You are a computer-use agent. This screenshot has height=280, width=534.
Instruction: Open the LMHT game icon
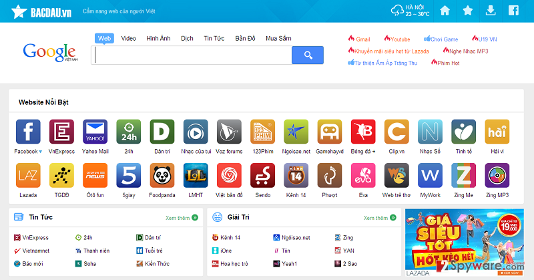click(196, 175)
